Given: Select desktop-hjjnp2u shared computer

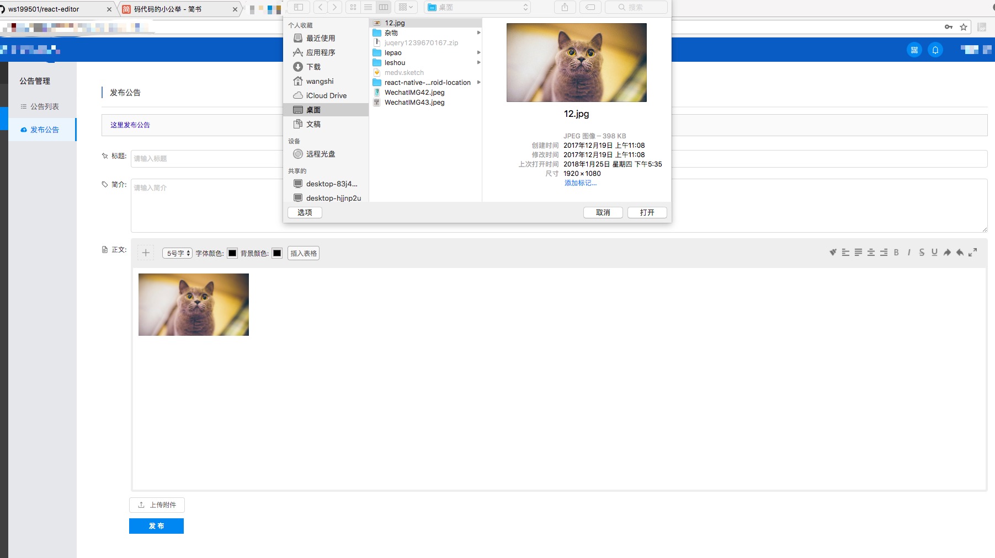Looking at the screenshot, I should click(x=326, y=198).
